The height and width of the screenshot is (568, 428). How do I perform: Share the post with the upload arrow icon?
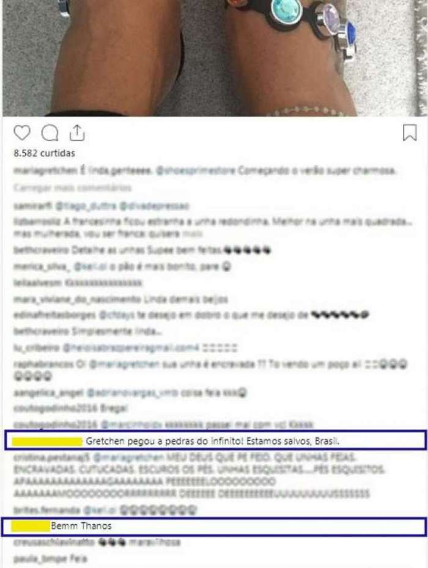tap(77, 133)
